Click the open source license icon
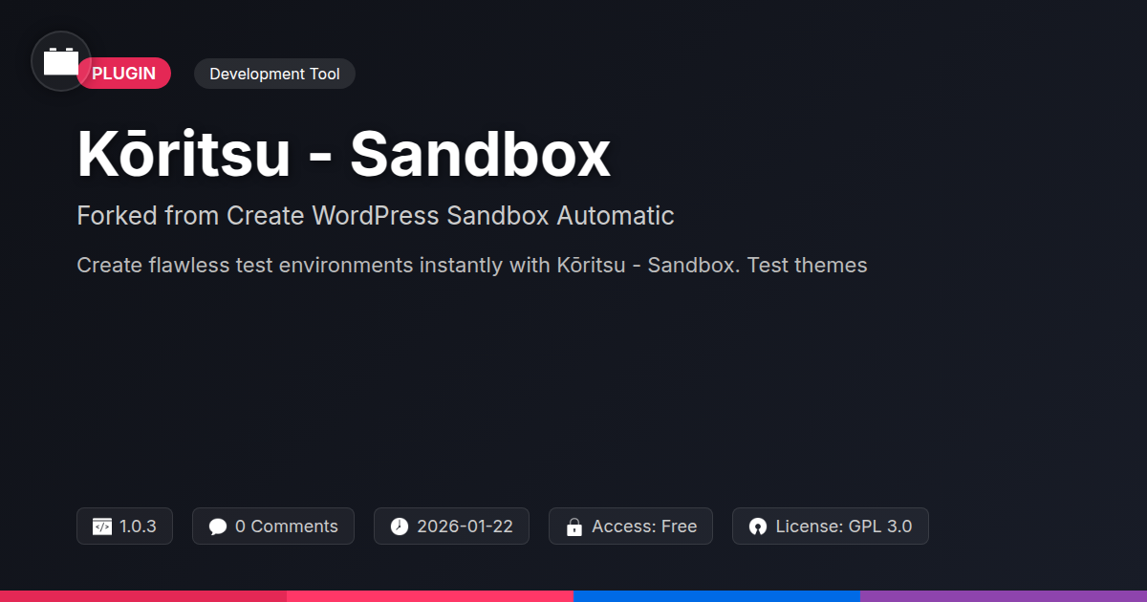1147x602 pixels. 758,527
